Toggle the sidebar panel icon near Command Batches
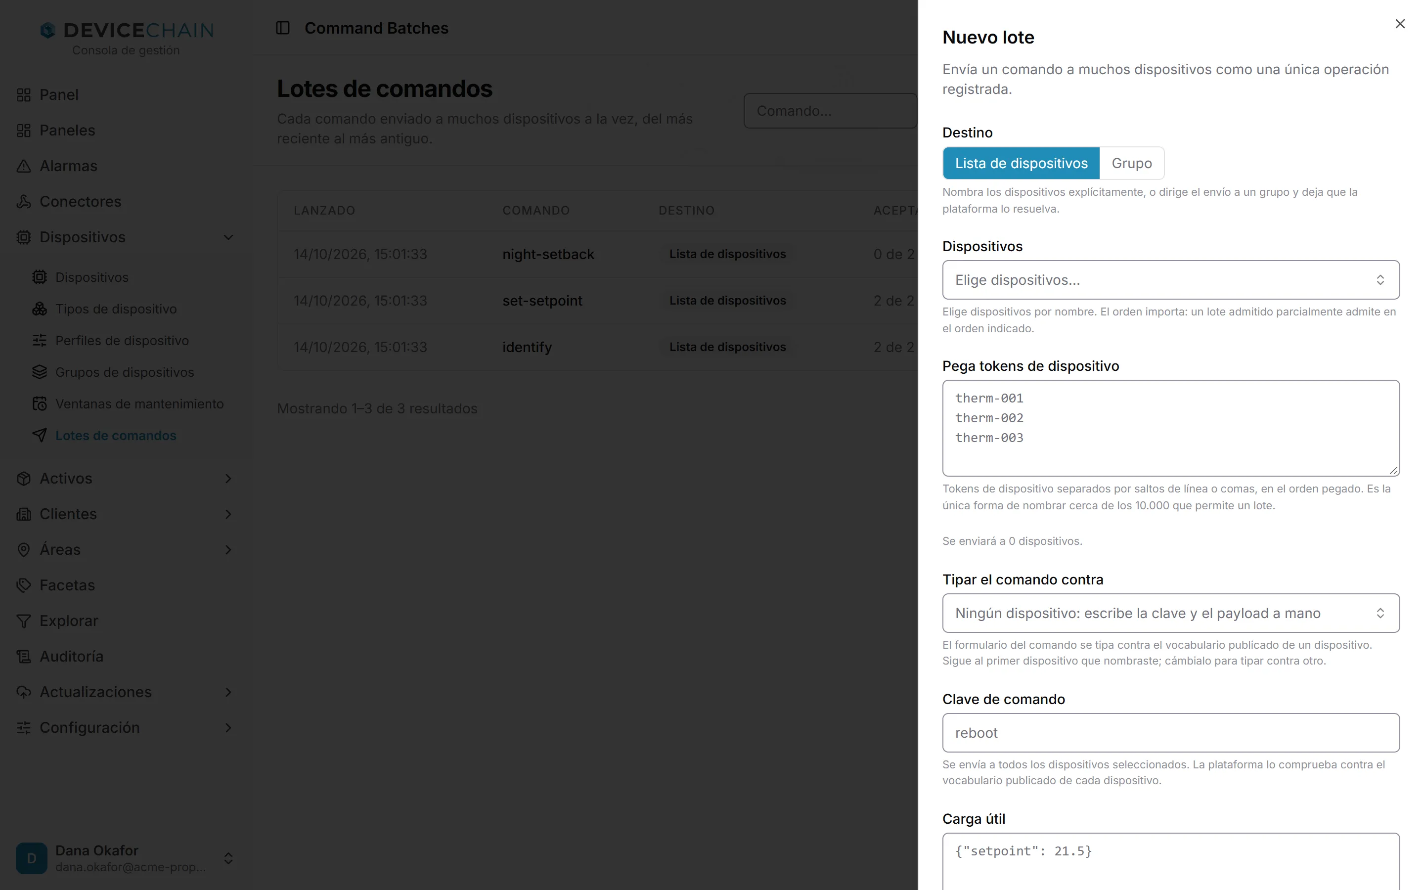The width and height of the screenshot is (1424, 890). click(283, 28)
